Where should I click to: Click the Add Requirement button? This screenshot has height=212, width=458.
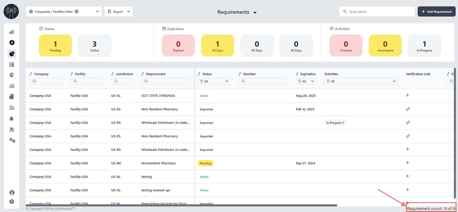point(436,11)
